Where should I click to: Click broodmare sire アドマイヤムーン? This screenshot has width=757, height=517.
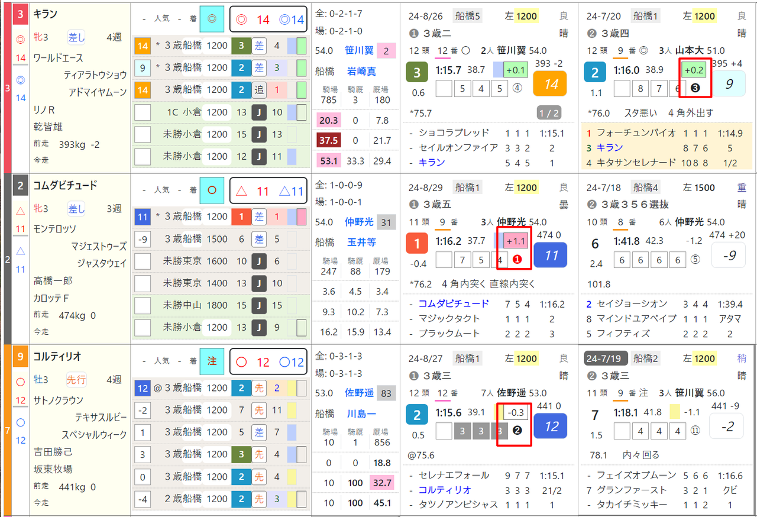(98, 92)
